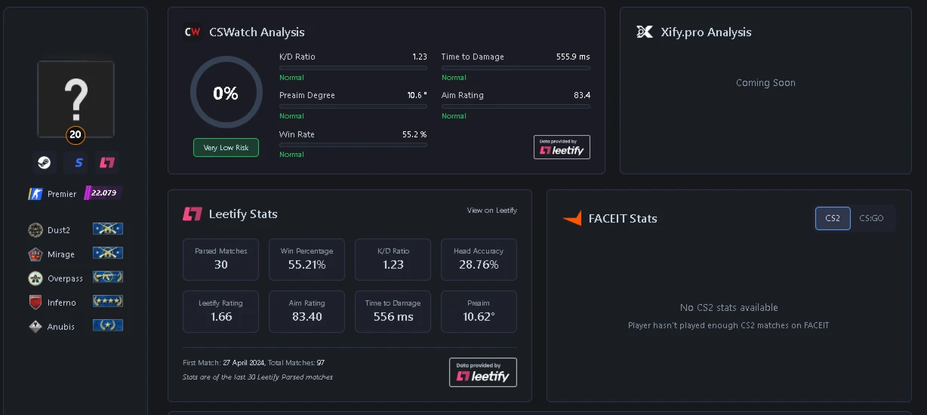Click the K/D Ratio 1.23 card
Image resolution: width=927 pixels, height=415 pixels.
tap(393, 260)
